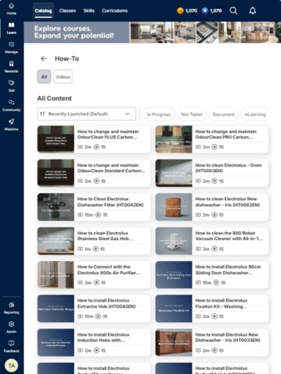Toggle the Not Taken filter
This screenshot has width=281, height=374.
pos(192,115)
